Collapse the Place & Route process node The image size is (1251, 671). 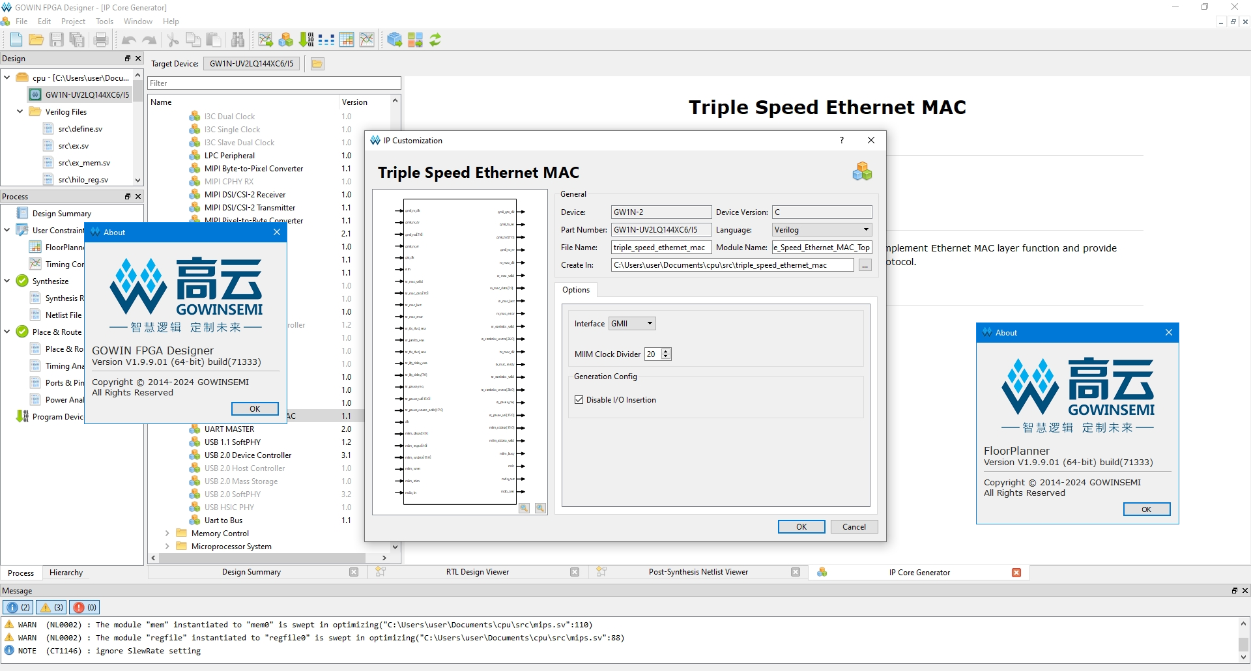[7, 332]
